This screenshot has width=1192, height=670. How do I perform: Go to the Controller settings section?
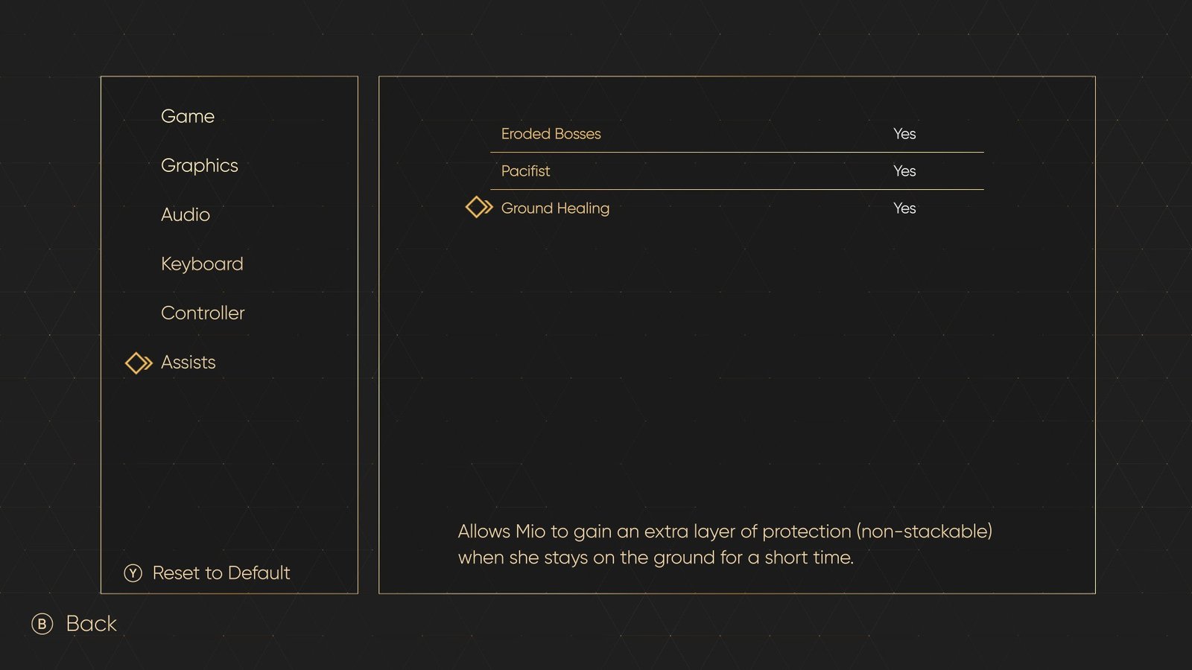[203, 313]
